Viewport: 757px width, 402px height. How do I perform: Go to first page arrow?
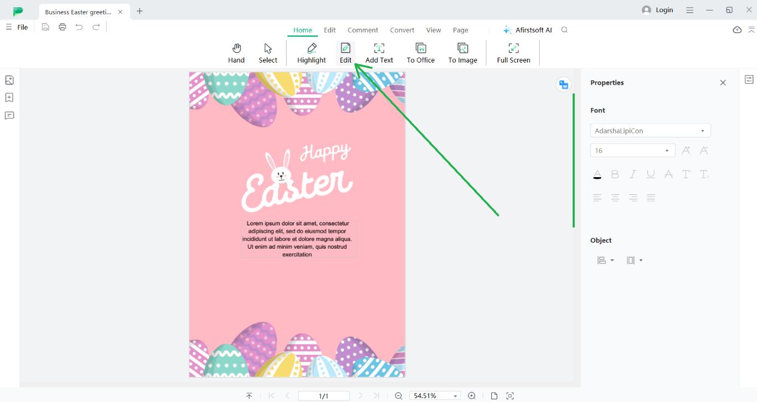[271, 395]
